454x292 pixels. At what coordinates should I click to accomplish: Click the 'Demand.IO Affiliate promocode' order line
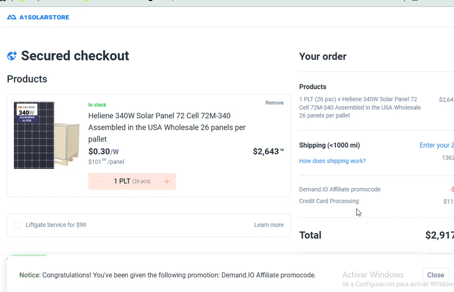pos(340,189)
